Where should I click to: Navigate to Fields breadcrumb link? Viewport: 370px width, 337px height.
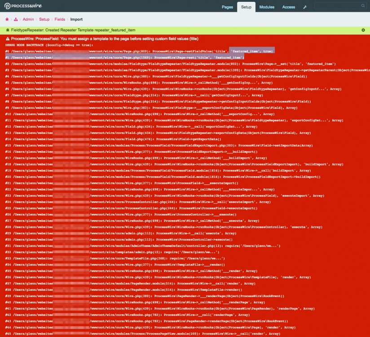tap(60, 20)
